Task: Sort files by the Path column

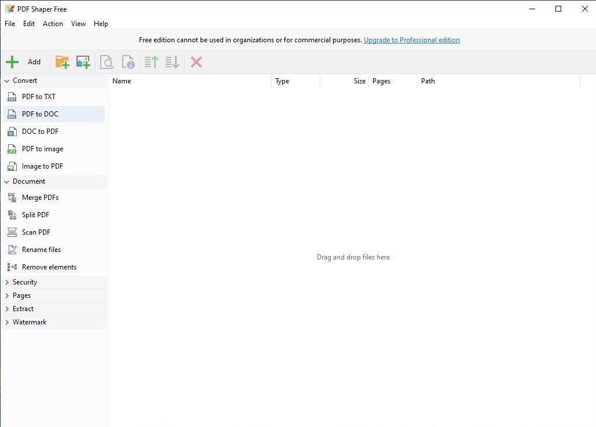Action: tap(499, 81)
